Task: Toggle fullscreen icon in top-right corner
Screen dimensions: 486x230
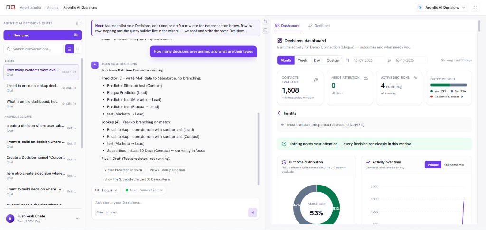Action: (x=476, y=8)
